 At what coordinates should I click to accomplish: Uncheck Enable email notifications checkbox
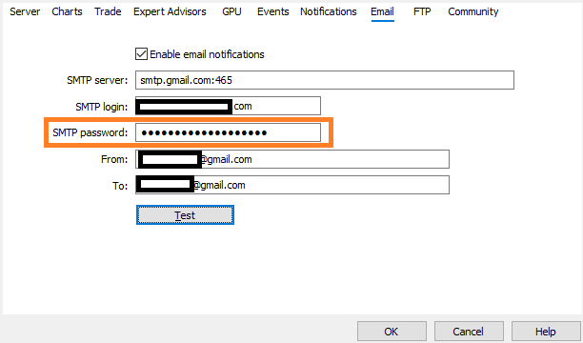point(141,54)
